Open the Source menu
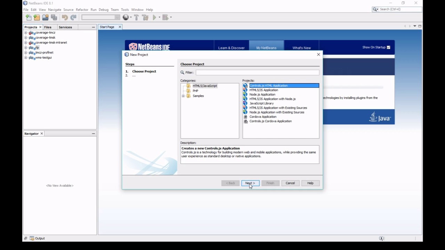445x250 pixels. pos(68,10)
